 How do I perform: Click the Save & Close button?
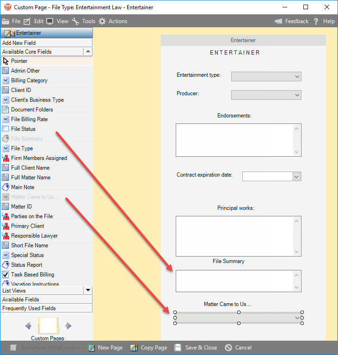pos(196,348)
